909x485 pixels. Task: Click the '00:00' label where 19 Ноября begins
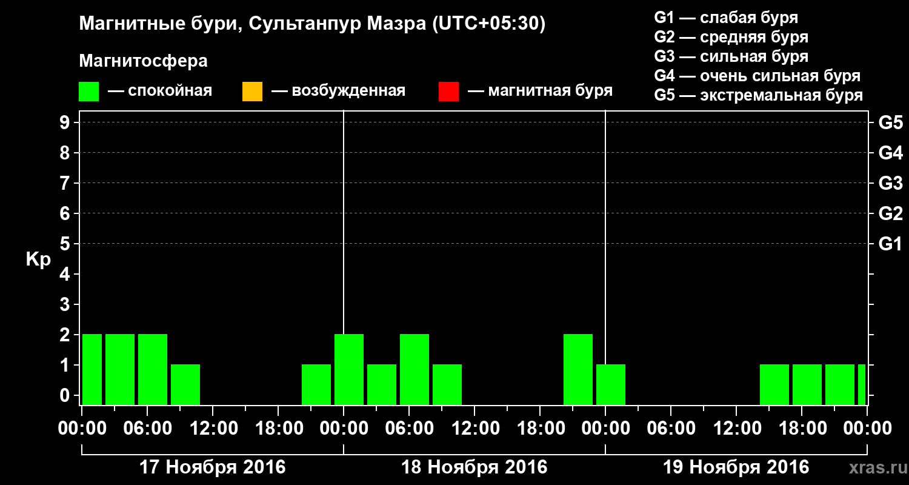pyautogui.click(x=605, y=429)
